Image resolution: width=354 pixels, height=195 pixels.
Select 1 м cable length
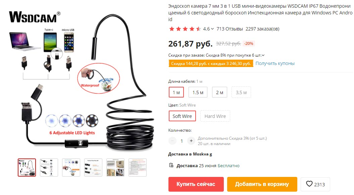176,92
